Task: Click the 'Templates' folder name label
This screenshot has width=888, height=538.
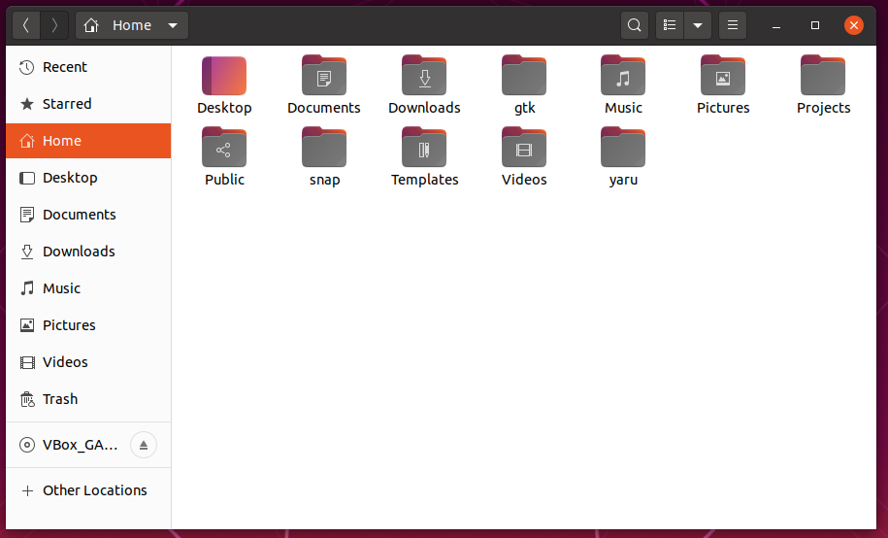Action: (x=425, y=180)
